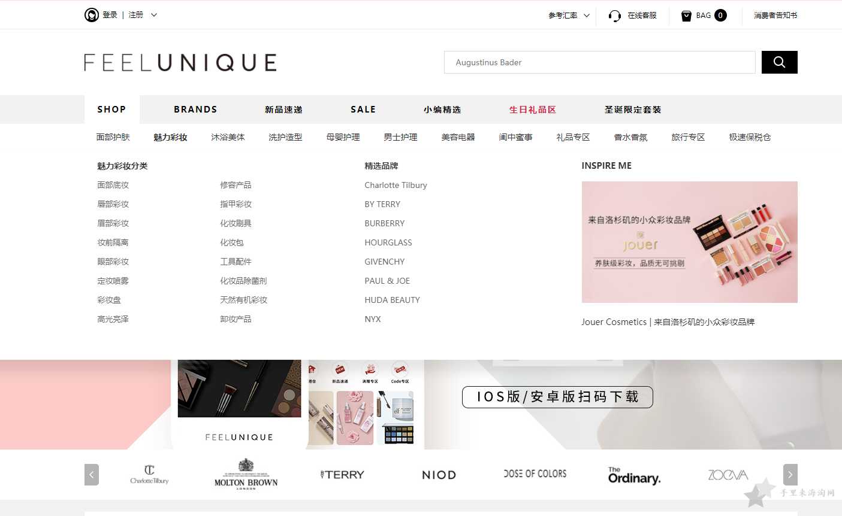Viewport: 842px width, 516px height.
Task: Open ZOEVA brand logo
Action: pyautogui.click(x=728, y=475)
